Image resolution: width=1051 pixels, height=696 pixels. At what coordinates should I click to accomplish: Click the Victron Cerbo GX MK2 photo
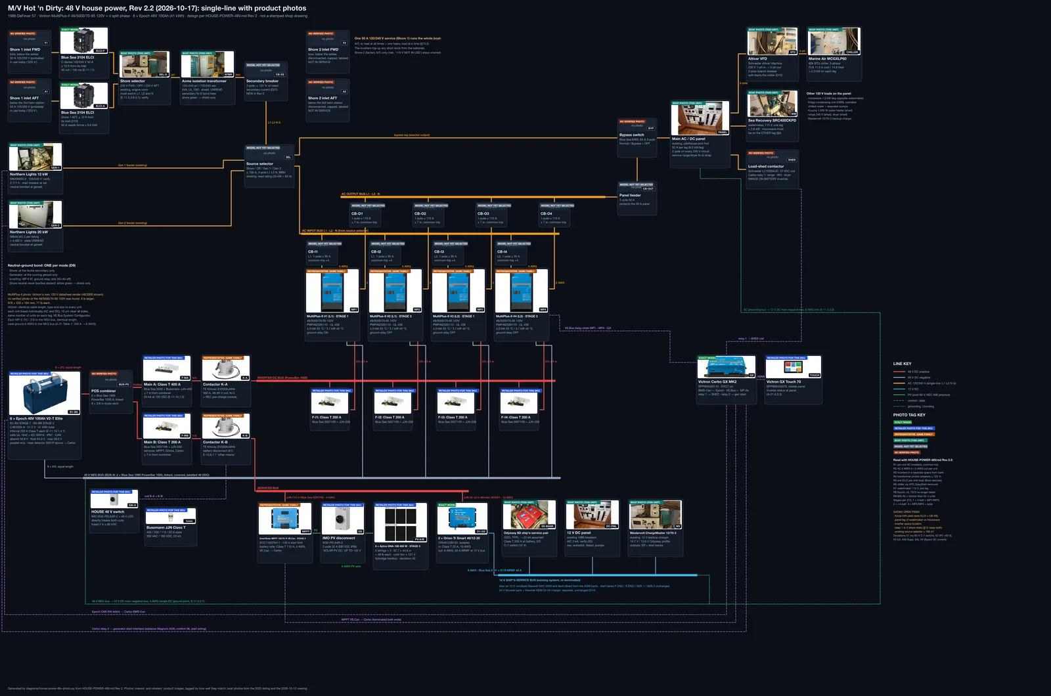coord(727,368)
